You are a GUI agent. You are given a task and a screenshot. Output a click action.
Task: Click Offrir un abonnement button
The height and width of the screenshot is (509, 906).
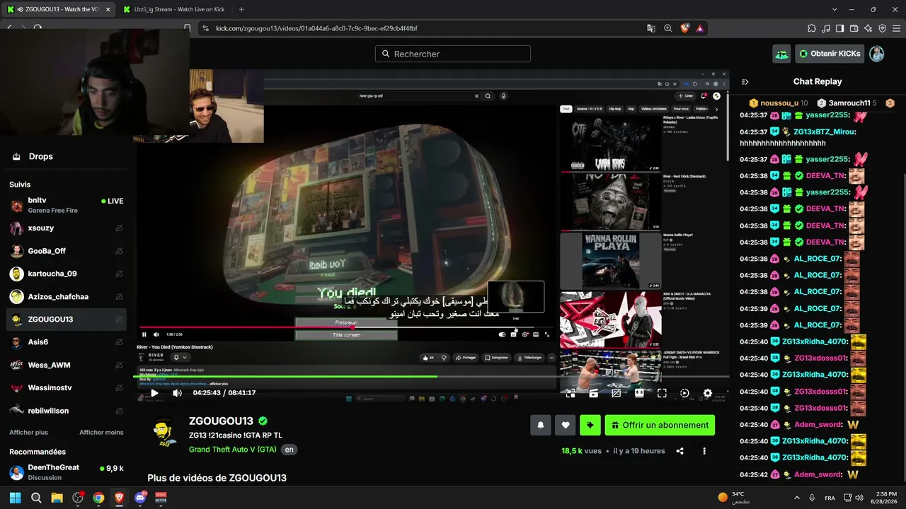point(660,425)
